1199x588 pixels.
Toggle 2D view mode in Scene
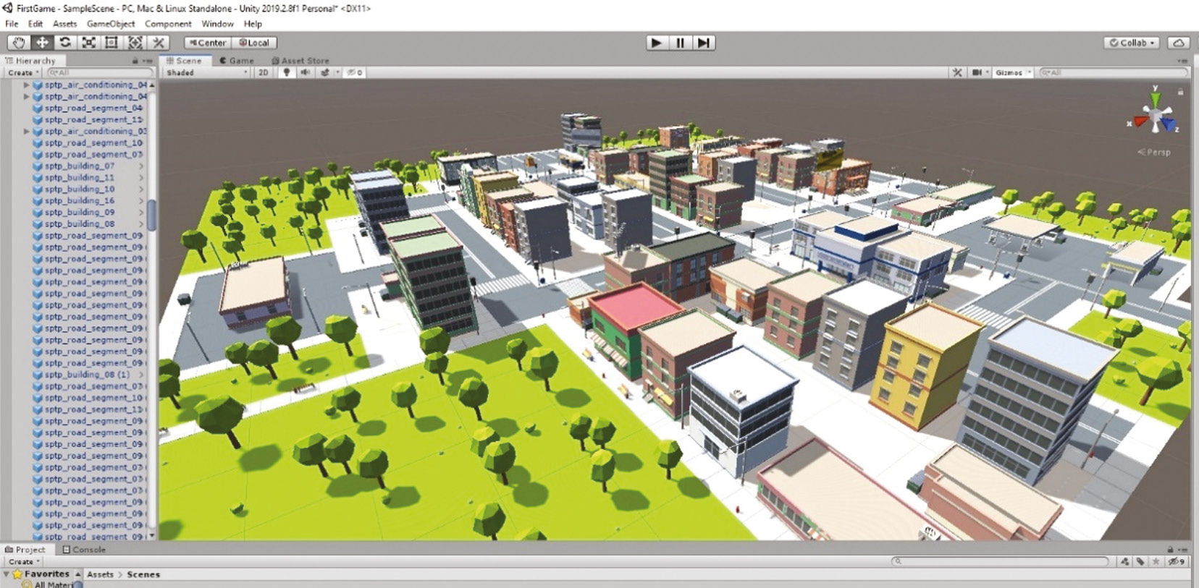pos(263,72)
